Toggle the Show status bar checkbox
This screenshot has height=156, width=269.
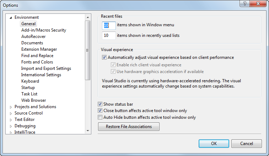coord(100,104)
